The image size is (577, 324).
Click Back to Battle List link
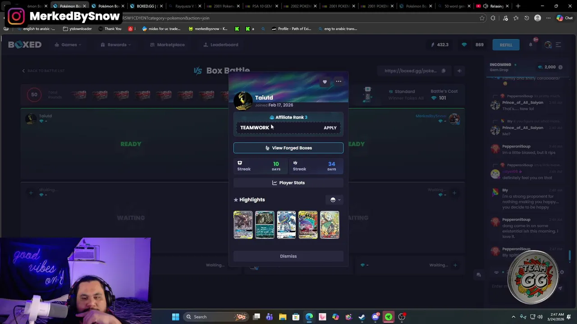tap(43, 71)
